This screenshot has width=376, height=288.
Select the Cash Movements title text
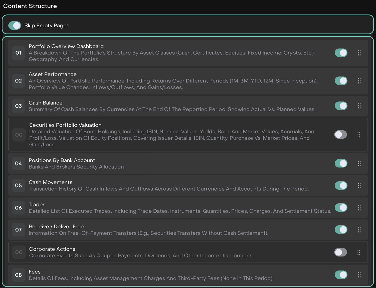click(51, 182)
